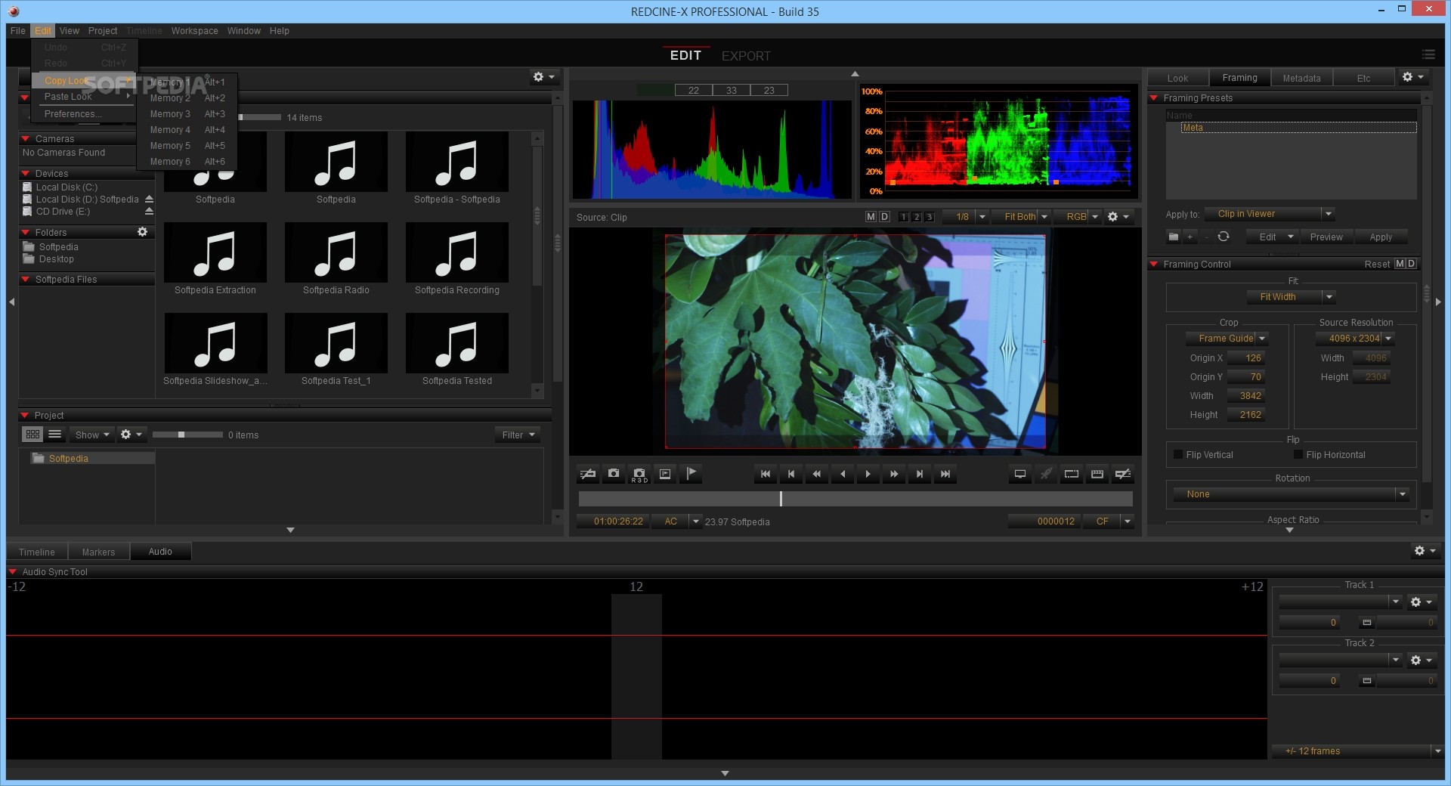This screenshot has height=786, width=1451.
Task: Open browser panel gear settings
Action: coord(543,77)
